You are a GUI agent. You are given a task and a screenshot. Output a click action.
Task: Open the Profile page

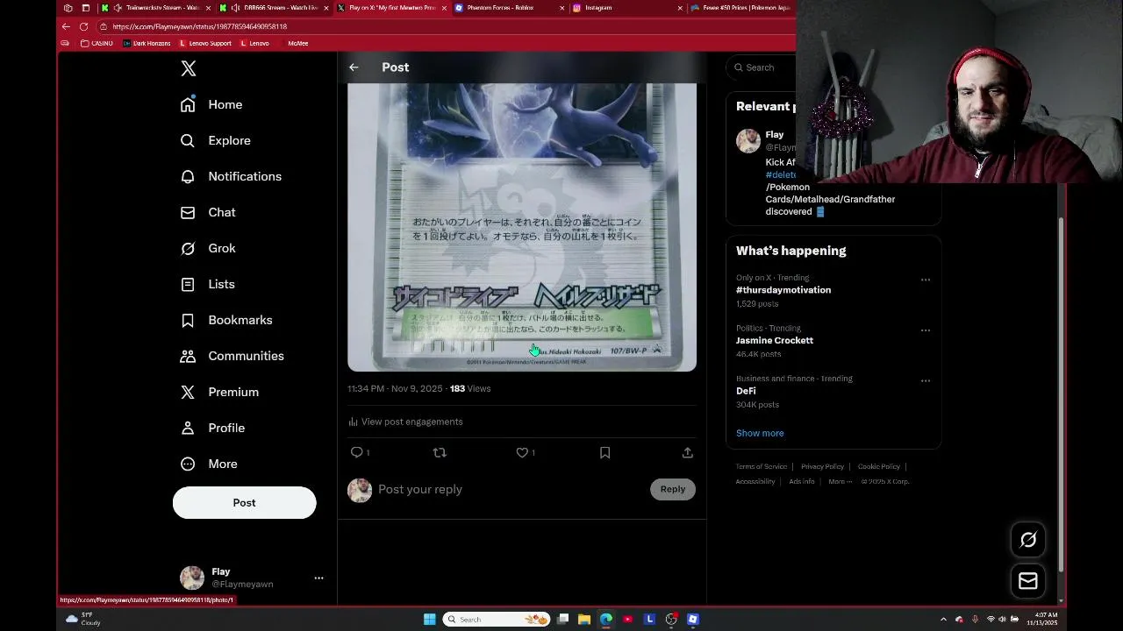point(212,428)
